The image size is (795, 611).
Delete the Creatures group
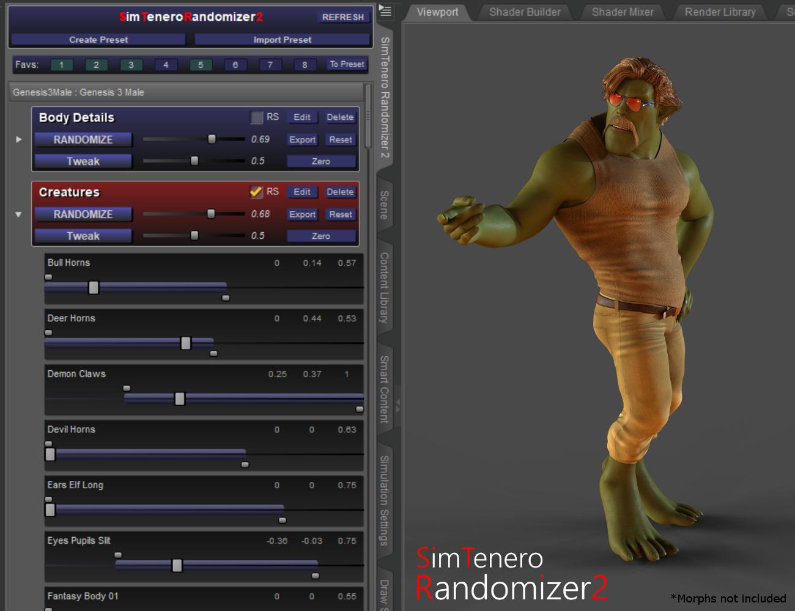pyautogui.click(x=340, y=192)
